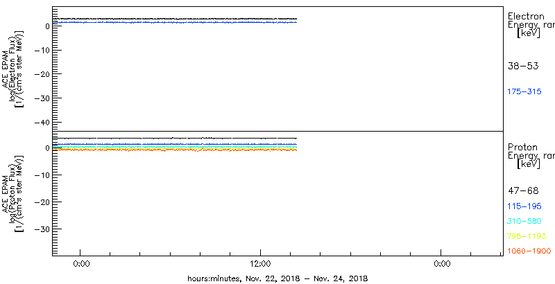Click the -30 tick label on electron panel
555x284 pixels.
[x=42, y=98]
